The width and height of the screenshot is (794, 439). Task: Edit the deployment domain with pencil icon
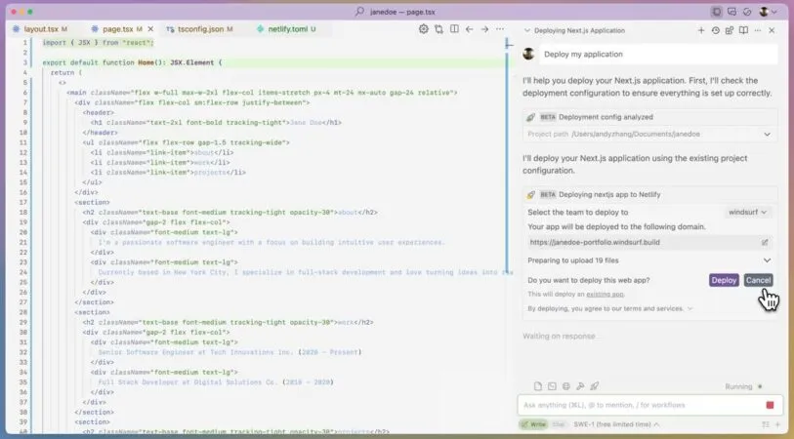(x=765, y=242)
